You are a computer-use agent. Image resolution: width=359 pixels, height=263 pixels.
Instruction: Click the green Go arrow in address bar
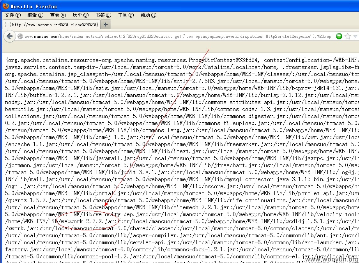point(339,36)
